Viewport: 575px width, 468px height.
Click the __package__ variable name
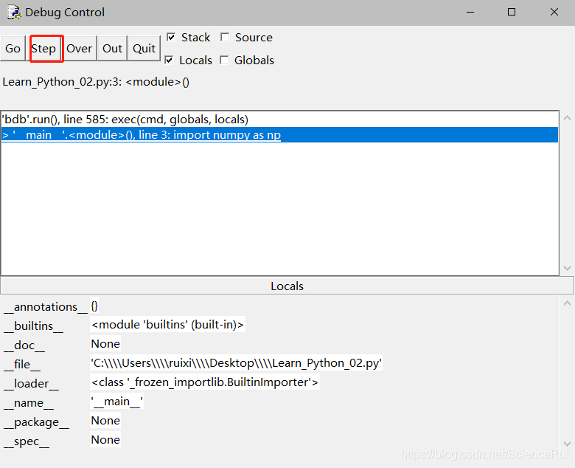(x=36, y=422)
